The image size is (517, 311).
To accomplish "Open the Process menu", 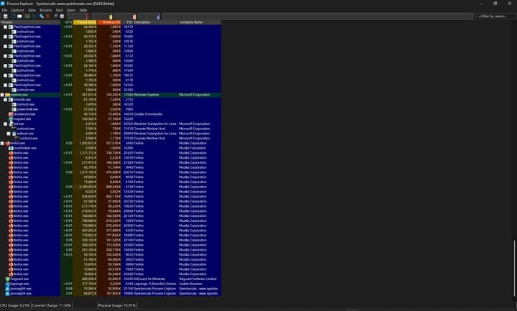I will tap(45, 10).
